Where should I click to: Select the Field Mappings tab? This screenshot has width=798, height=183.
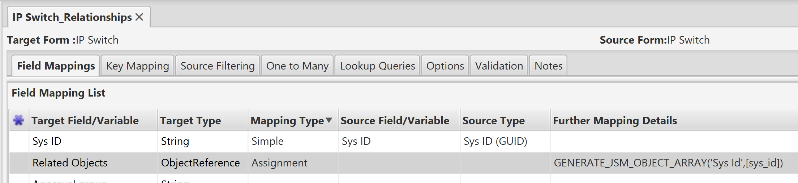click(56, 66)
